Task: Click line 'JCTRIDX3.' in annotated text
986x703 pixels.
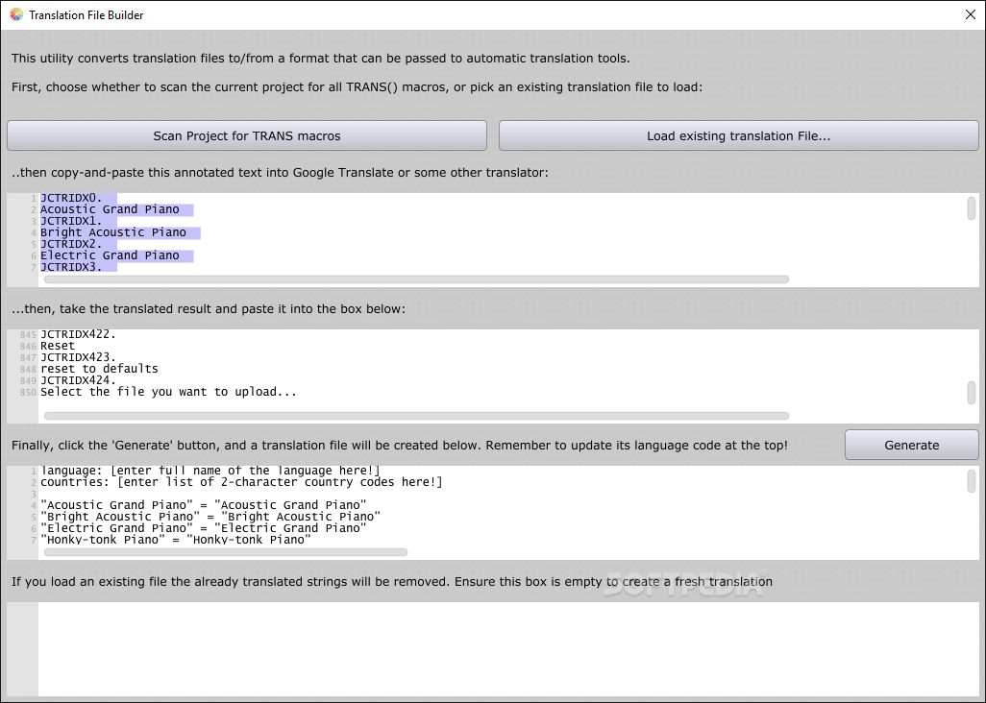Action: click(x=71, y=267)
